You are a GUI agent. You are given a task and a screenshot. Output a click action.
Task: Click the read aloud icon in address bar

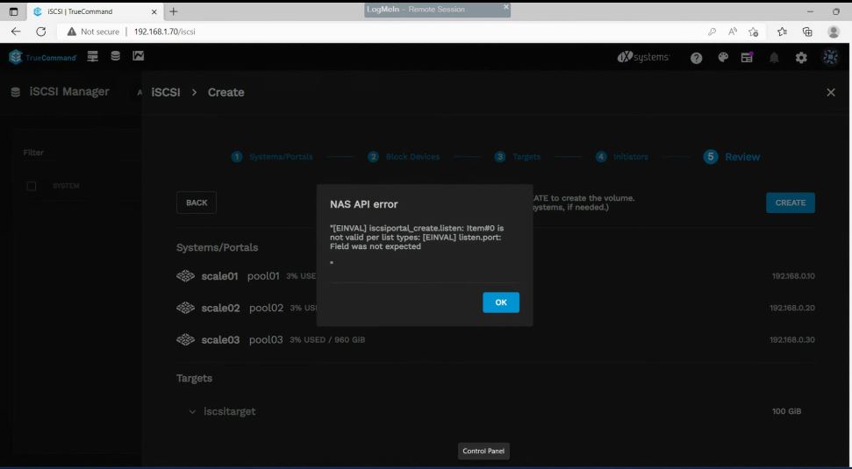733,32
